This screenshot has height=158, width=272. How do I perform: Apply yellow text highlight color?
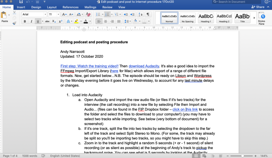[76, 21]
